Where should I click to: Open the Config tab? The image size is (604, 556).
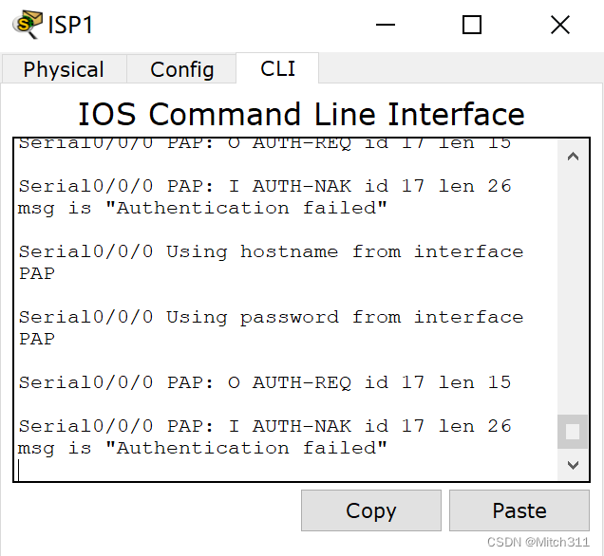[x=181, y=69]
